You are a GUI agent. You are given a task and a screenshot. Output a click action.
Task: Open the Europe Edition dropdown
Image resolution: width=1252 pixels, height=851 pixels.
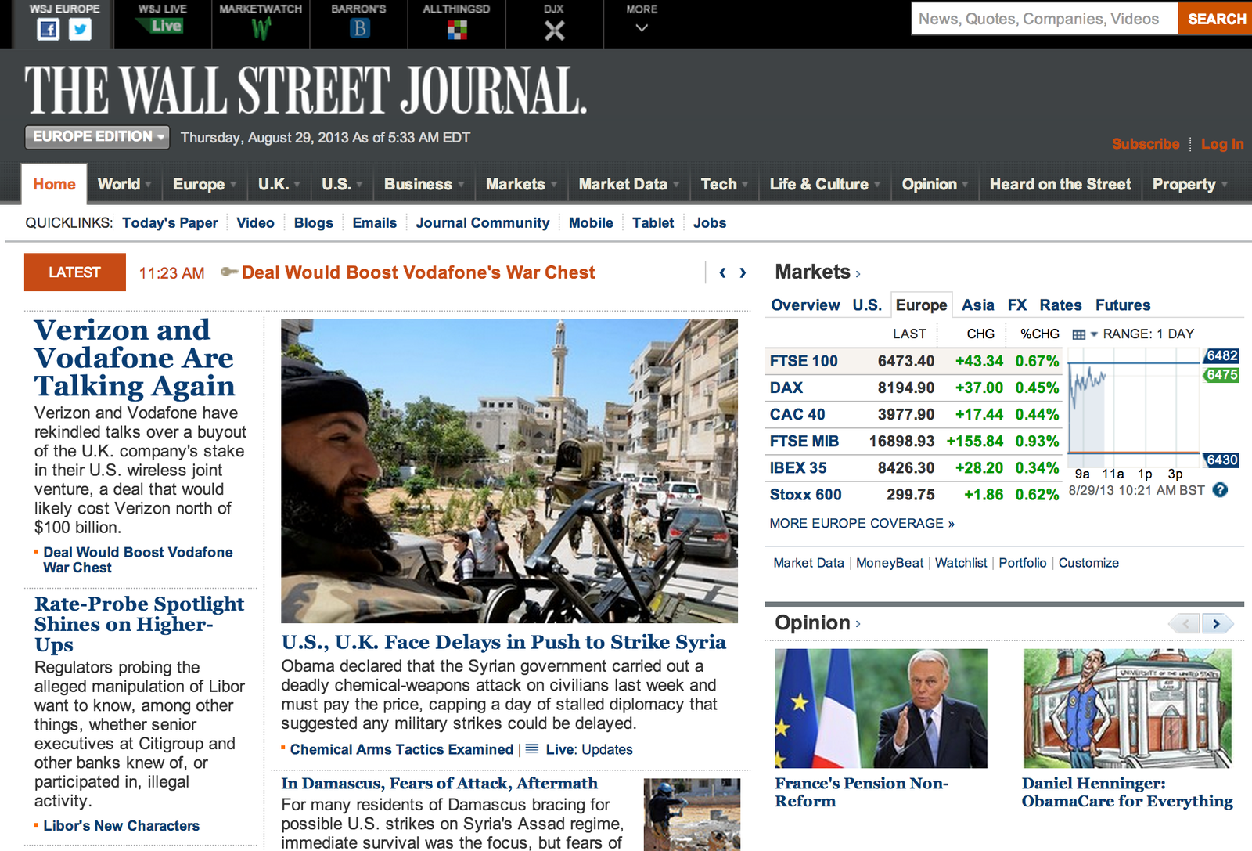tap(97, 137)
